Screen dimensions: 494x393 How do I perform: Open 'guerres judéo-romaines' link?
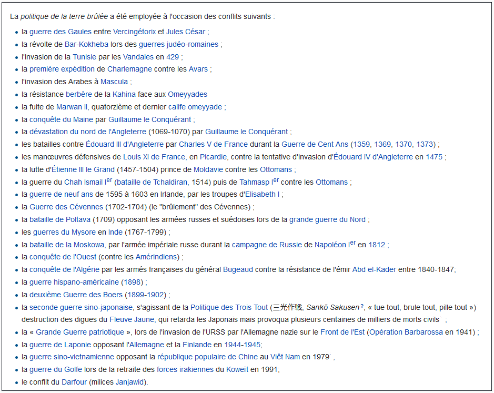179,44
